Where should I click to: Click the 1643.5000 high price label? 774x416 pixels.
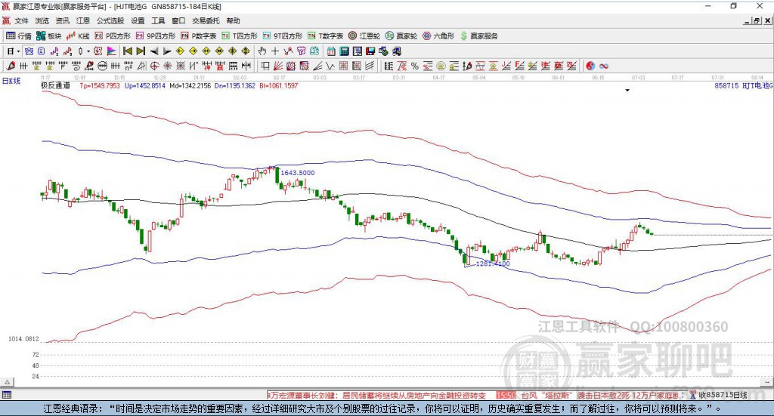pos(298,173)
